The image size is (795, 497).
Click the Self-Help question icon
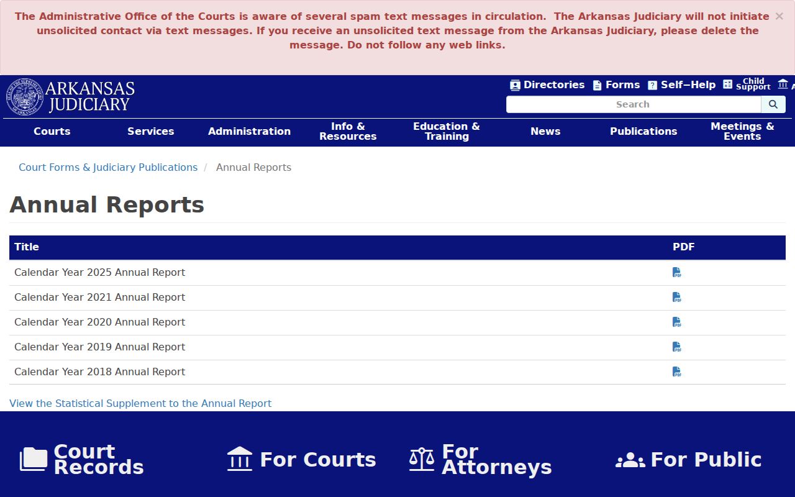pyautogui.click(x=652, y=85)
